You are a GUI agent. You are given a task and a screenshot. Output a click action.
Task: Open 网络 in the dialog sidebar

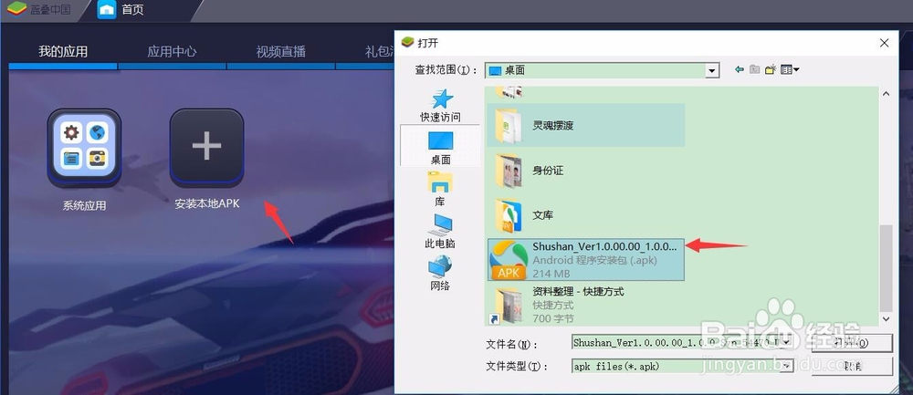click(x=440, y=273)
